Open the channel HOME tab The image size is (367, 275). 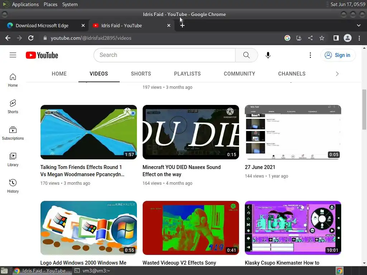(59, 74)
